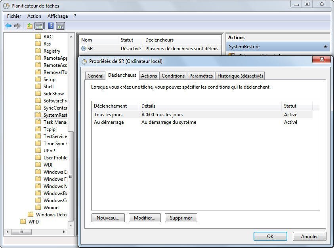Toggle the Action pane toolbar icon
Screen dimensions: 334x248
(61, 26)
